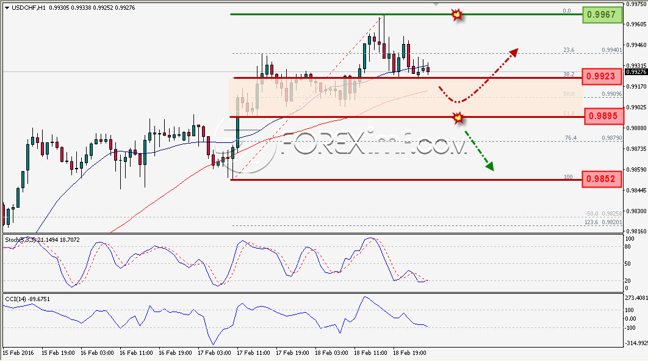Click the 0.99750 price axis label
648x361 pixels.
click(636, 4)
